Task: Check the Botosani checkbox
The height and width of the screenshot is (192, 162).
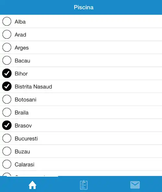Action: click(x=7, y=99)
